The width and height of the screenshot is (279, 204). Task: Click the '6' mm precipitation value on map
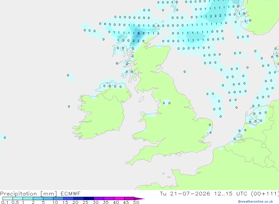139,33
